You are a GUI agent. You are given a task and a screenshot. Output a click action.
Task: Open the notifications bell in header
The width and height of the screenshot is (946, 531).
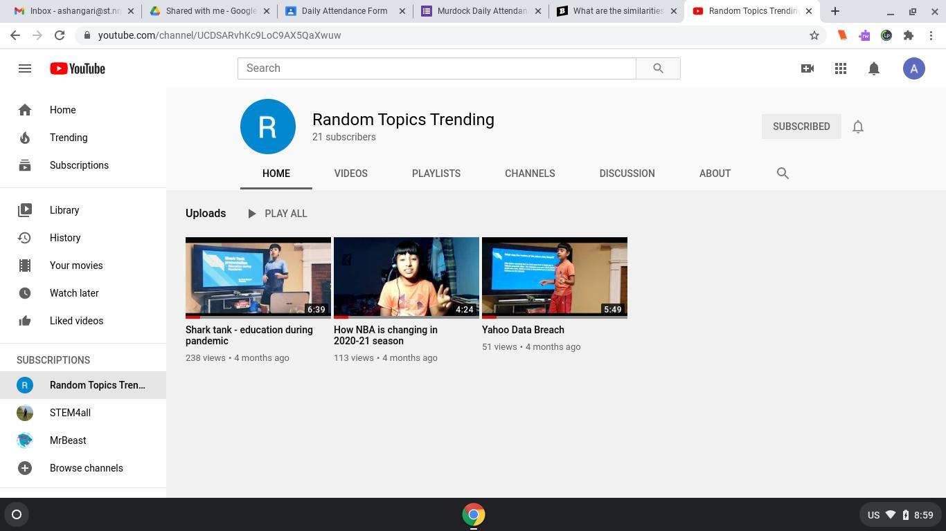tap(873, 68)
